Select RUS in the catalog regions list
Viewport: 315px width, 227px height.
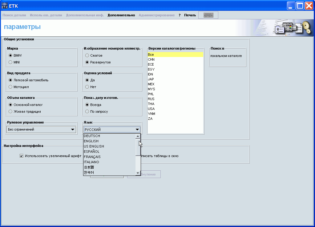[151, 99]
